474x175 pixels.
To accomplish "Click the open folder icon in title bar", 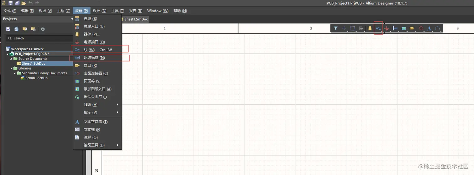I will pyautogui.click(x=24, y=3).
